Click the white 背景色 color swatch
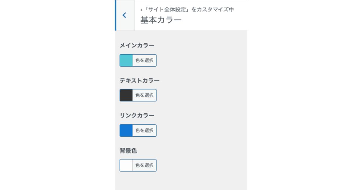The width and height of the screenshot is (362, 190). [x=126, y=165]
